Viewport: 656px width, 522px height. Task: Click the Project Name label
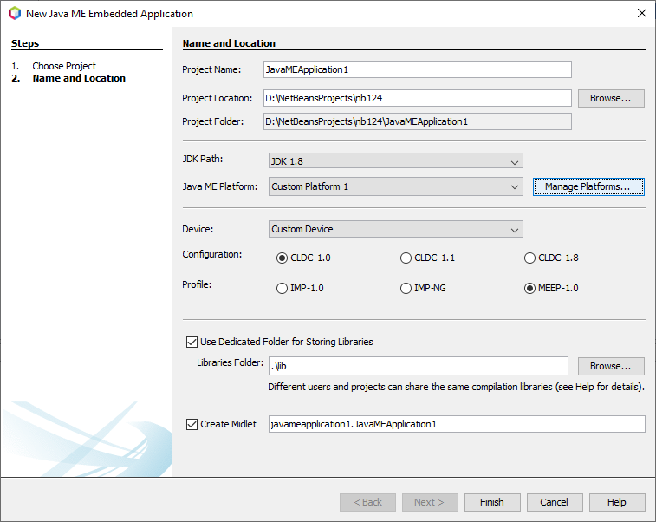(x=211, y=70)
